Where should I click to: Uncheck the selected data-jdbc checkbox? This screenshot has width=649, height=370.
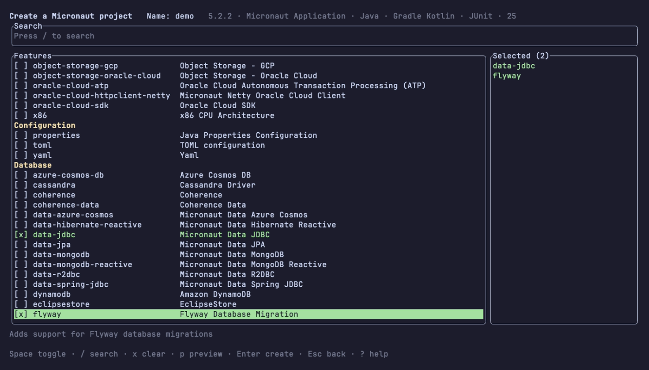tap(21, 235)
